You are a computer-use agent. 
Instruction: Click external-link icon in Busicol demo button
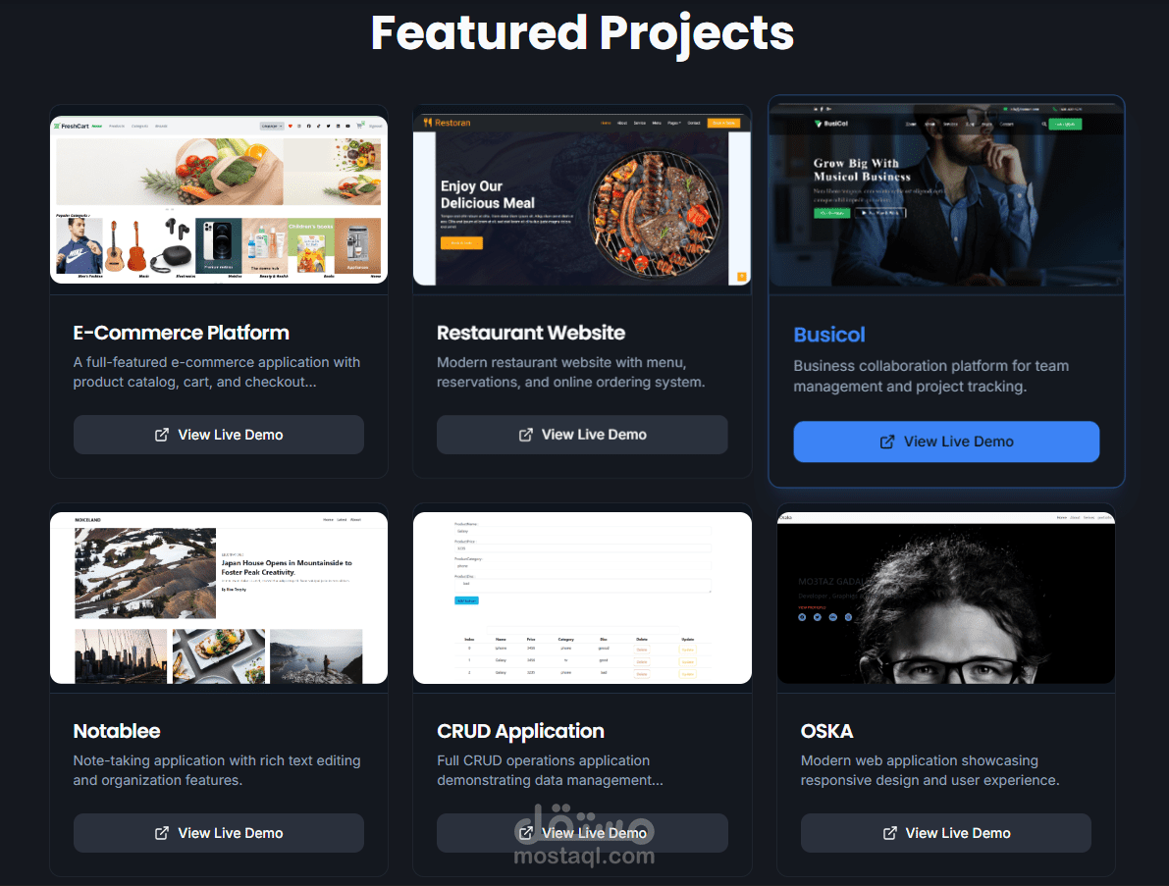(x=887, y=442)
